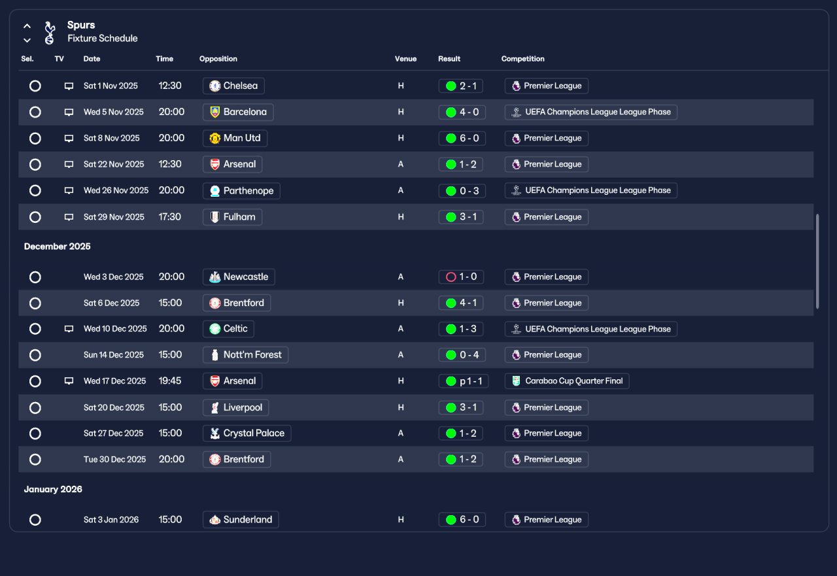Image resolution: width=837 pixels, height=576 pixels.
Task: Click the TV icon on Wed 17 Dec row
Action: (69, 381)
